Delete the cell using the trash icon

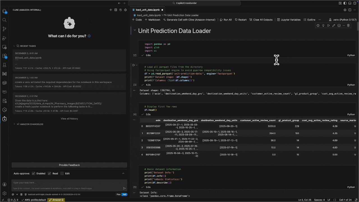348,25
